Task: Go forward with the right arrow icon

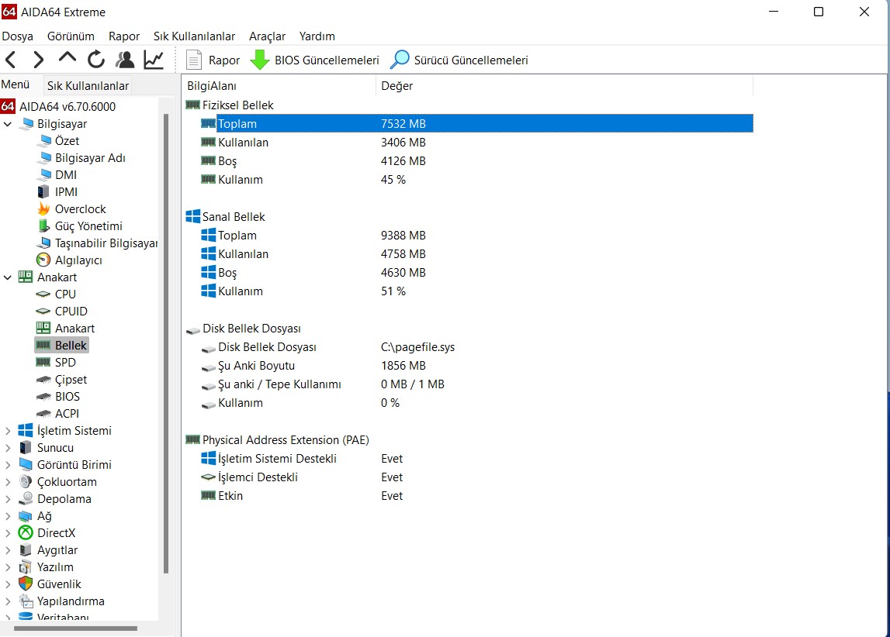Action: pos(38,60)
